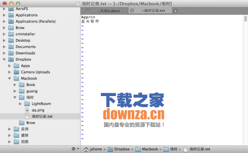Click the Apps folder icon
Screen dimensions: 248x153
[x=16, y=66]
